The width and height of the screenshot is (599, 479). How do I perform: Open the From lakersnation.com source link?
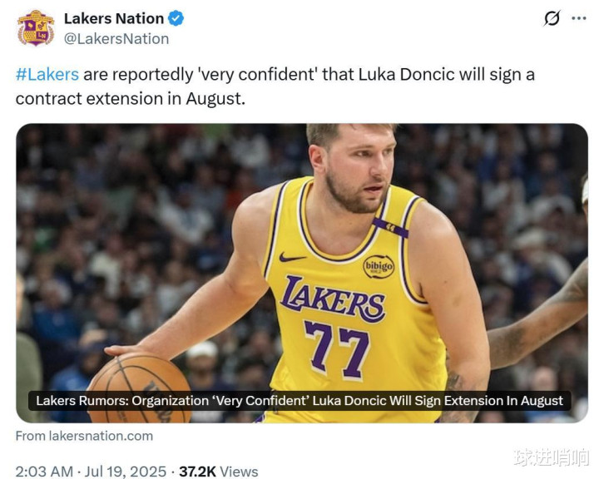click(x=84, y=435)
